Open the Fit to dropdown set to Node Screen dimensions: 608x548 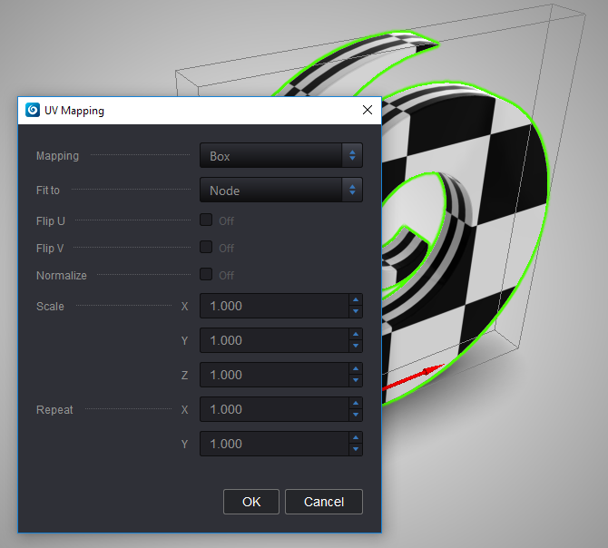pos(280,190)
